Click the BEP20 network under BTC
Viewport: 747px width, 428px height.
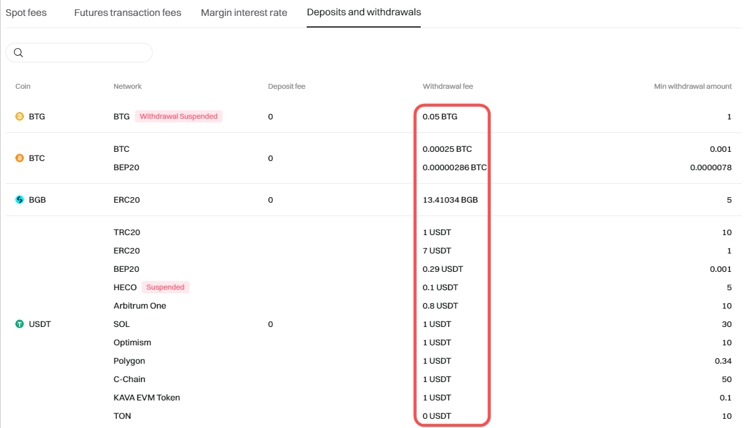point(126,167)
